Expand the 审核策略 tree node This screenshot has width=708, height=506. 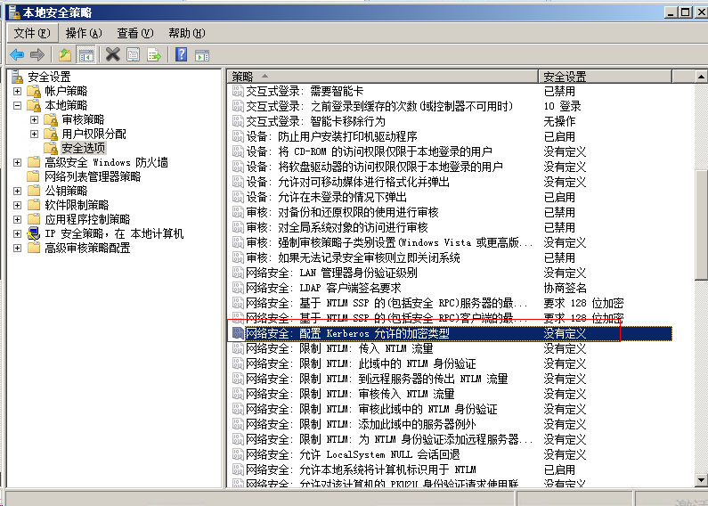tap(35, 119)
